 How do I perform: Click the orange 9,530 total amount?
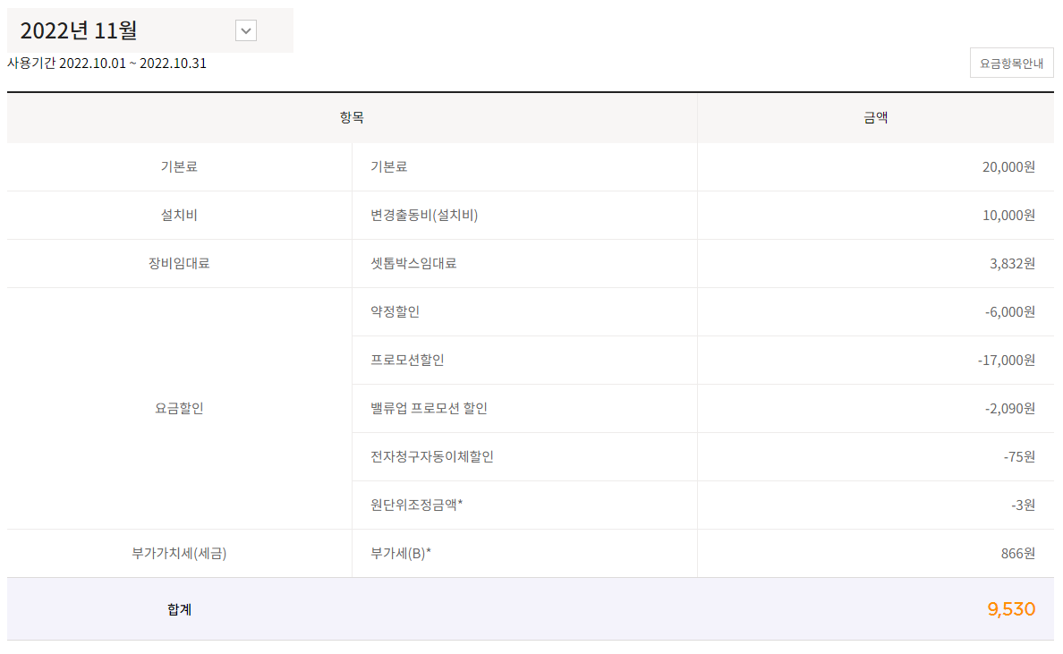click(1011, 609)
